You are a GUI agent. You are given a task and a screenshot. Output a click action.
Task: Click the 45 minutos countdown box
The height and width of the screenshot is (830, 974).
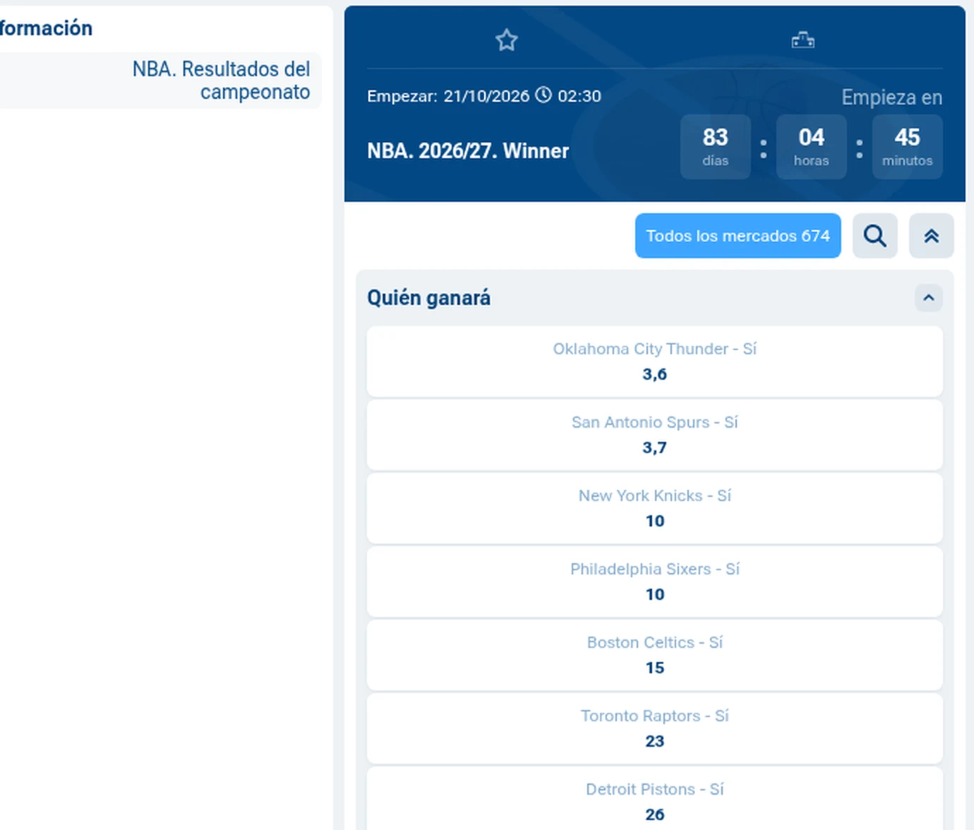[x=907, y=147]
